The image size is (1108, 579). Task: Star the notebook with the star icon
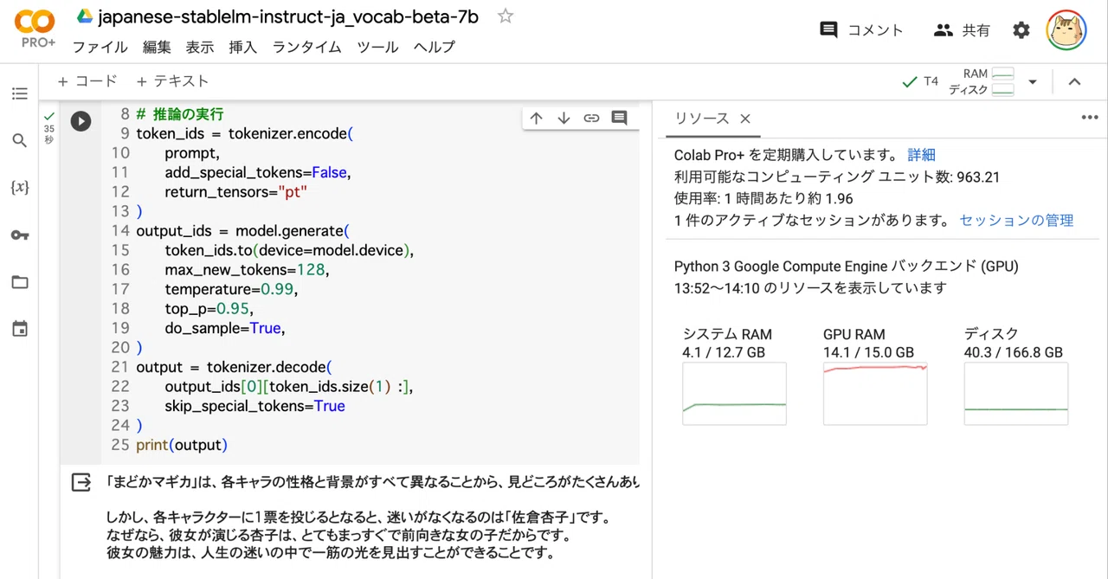(506, 16)
